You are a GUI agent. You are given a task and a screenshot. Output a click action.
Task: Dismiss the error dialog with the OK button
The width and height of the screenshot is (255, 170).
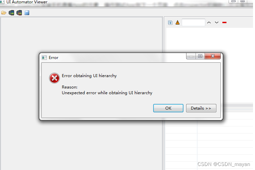tap(168, 108)
